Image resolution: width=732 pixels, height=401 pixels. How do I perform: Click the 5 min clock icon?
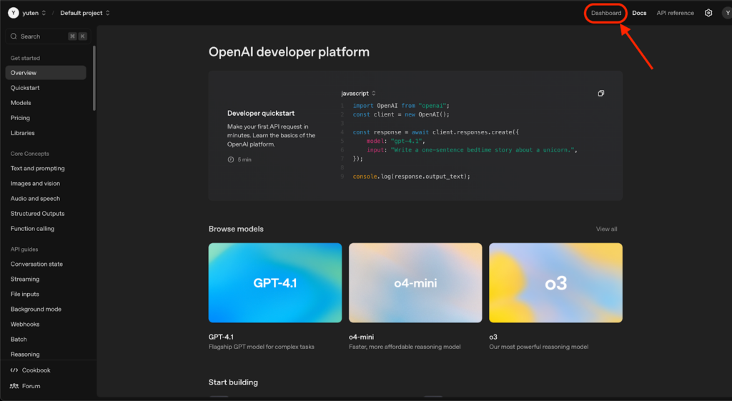click(231, 159)
